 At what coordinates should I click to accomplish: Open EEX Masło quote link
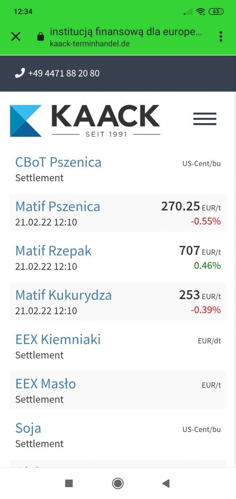[x=46, y=384]
